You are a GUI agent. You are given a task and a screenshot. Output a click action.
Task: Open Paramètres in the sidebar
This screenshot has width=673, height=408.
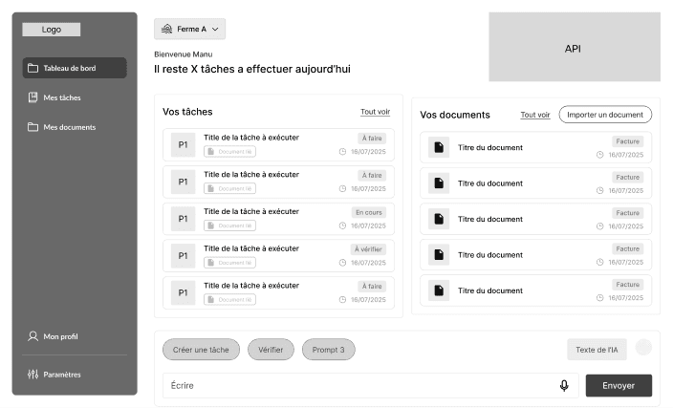(x=54, y=375)
